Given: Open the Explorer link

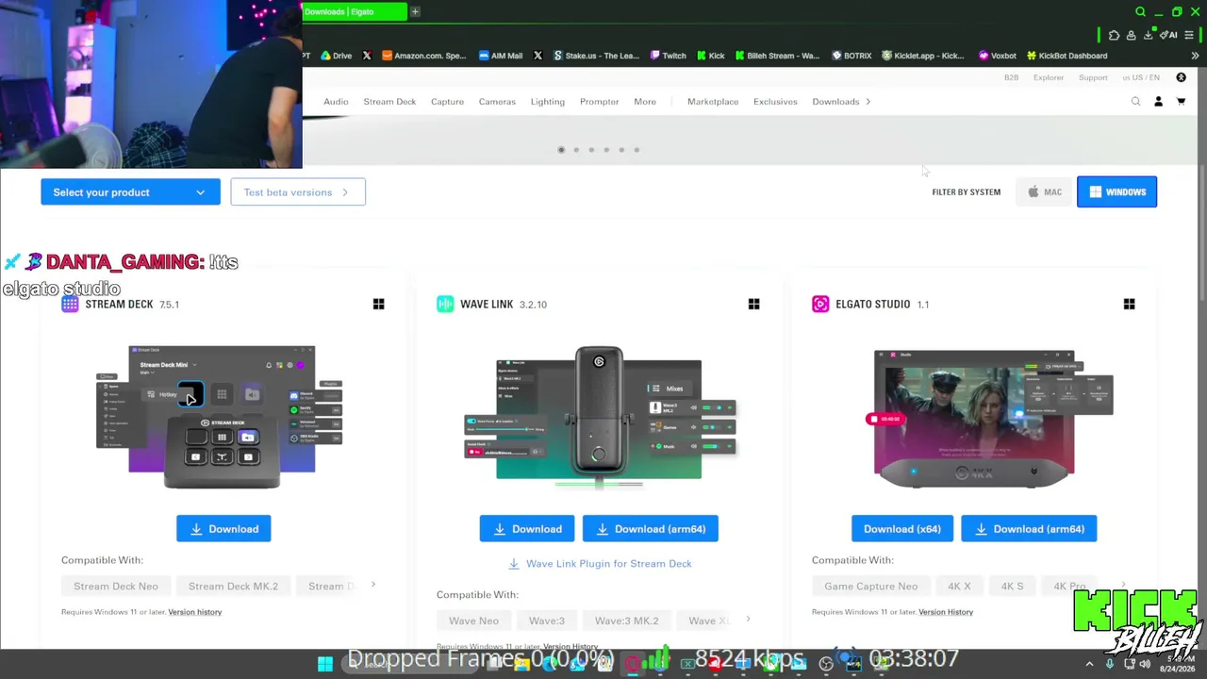Looking at the screenshot, I should (1049, 77).
